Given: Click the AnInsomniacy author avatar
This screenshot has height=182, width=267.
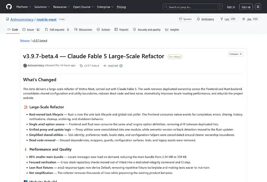Looking at the screenshot, I should (25, 66).
